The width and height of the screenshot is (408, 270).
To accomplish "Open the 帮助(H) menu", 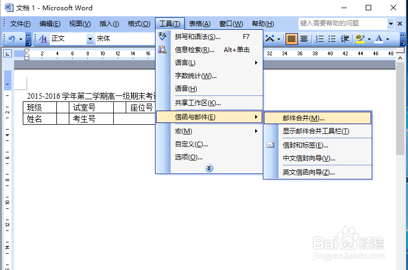I will click(263, 24).
